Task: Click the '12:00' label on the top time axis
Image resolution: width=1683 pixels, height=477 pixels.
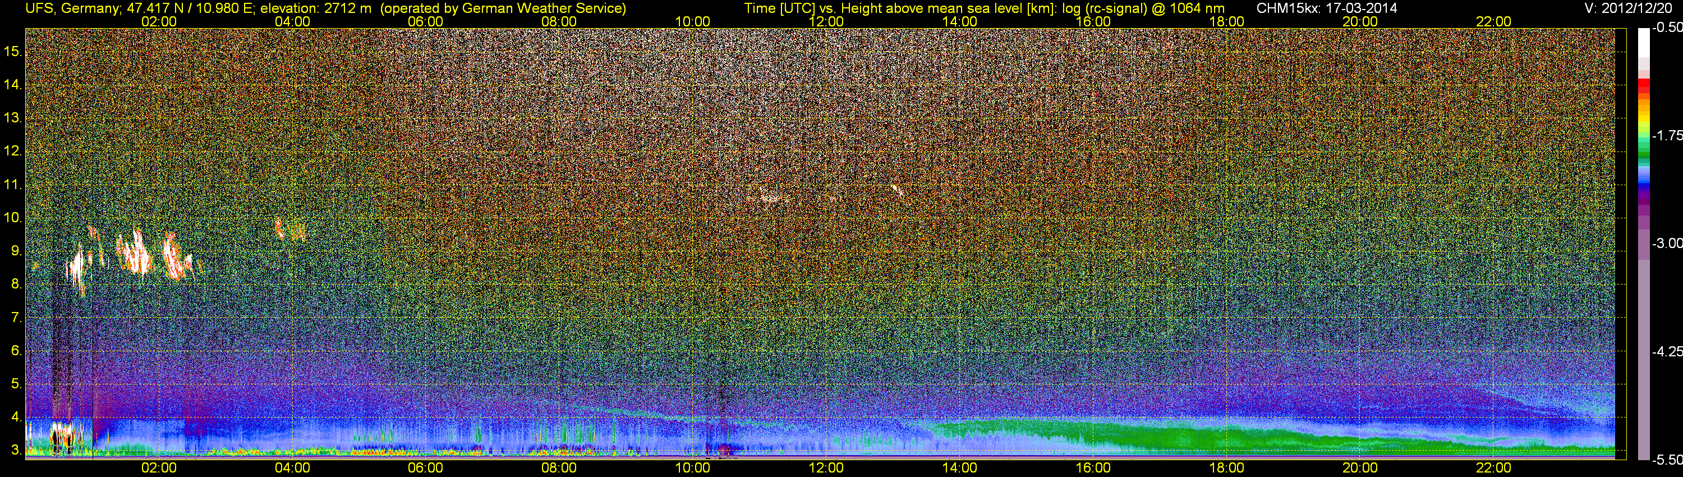Action: (x=826, y=21)
